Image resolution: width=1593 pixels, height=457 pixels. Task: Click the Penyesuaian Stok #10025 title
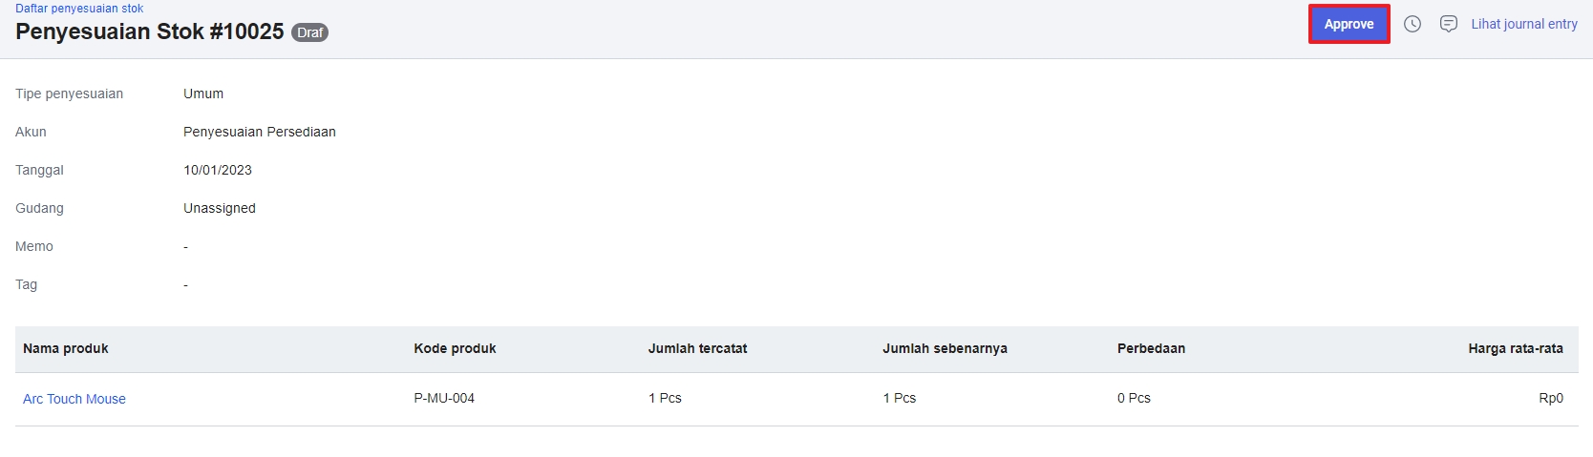150,31
